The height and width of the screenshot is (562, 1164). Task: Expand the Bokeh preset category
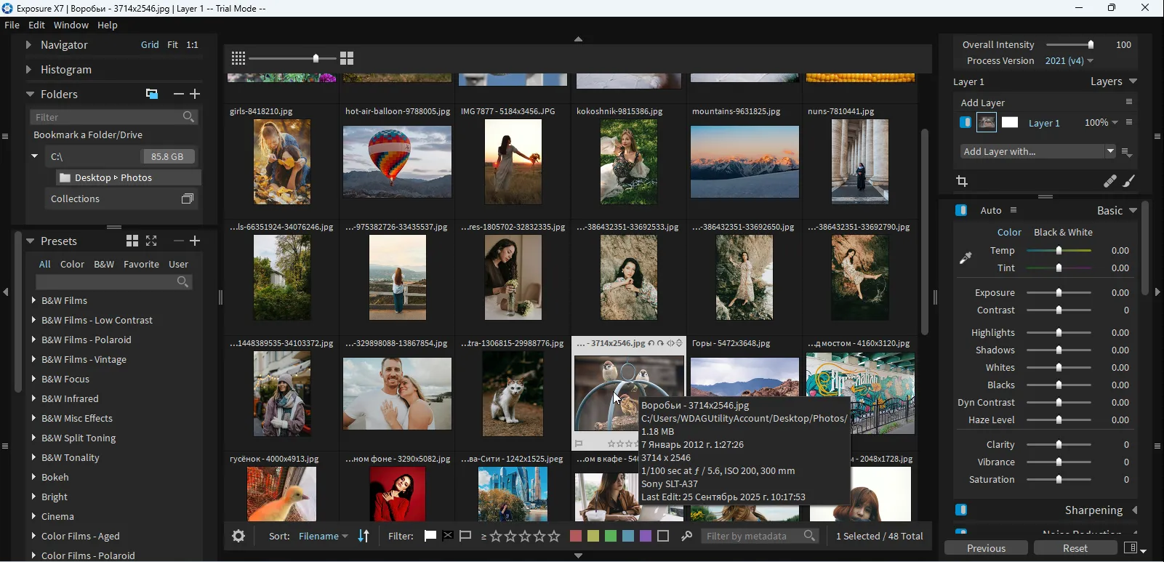click(x=33, y=477)
